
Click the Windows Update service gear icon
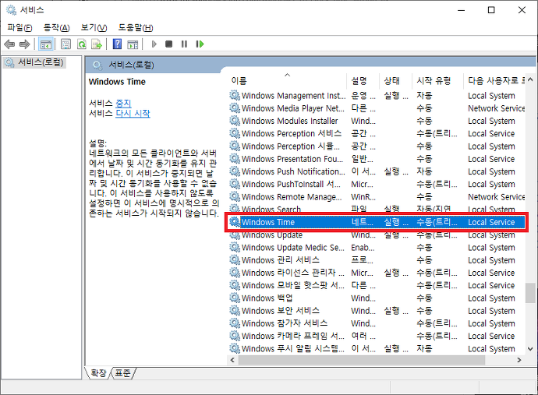[x=235, y=235]
